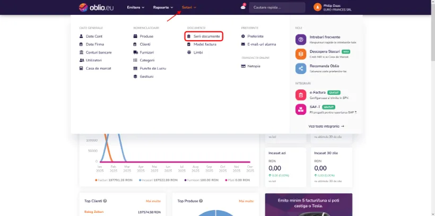The height and width of the screenshot is (216, 435).
Task: Click the oblio.eu logo
Action: point(96,7)
